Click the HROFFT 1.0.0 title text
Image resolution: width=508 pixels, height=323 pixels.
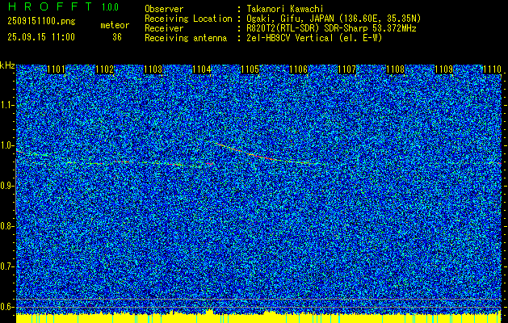63,6
